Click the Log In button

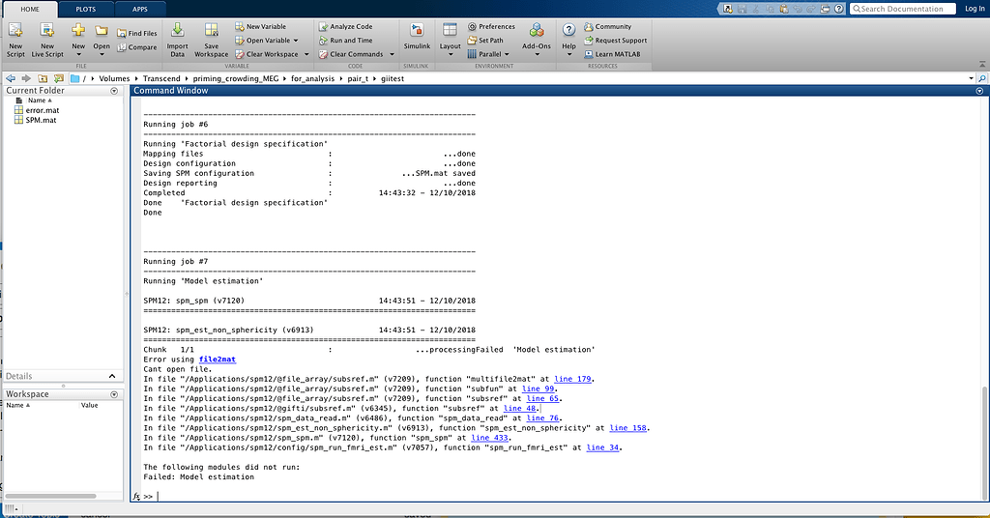pos(975,9)
